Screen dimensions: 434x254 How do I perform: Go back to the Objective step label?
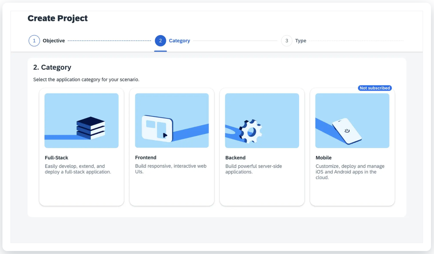(54, 41)
